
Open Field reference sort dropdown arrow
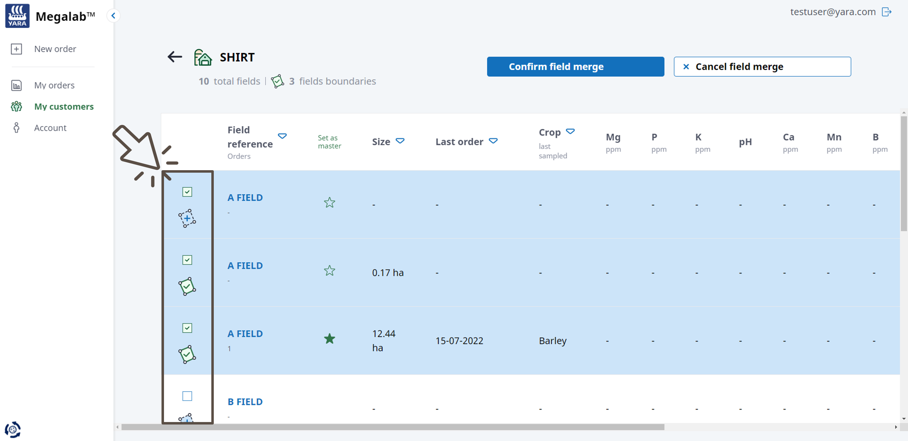click(282, 136)
